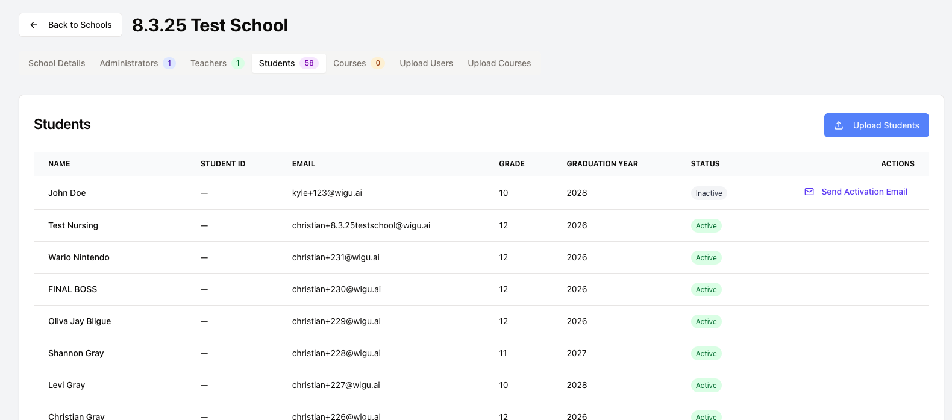This screenshot has width=952, height=420.
Task: Click the Students count badge 58
Action: click(309, 63)
